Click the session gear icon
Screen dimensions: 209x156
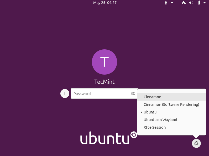196,143
